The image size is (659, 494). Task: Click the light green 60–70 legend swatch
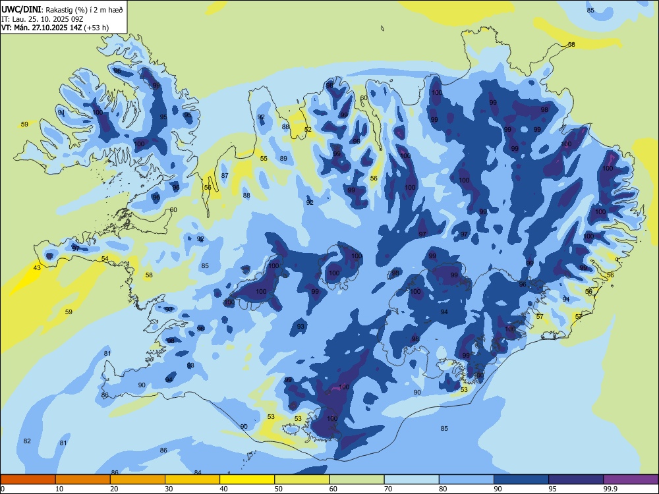pyautogui.click(x=357, y=480)
